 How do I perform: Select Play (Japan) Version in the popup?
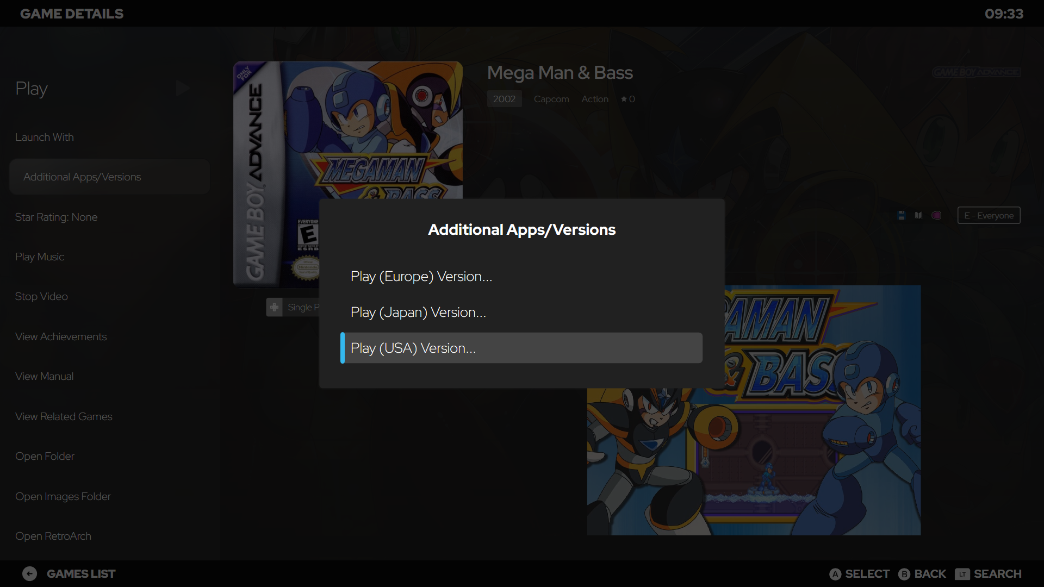(x=521, y=312)
